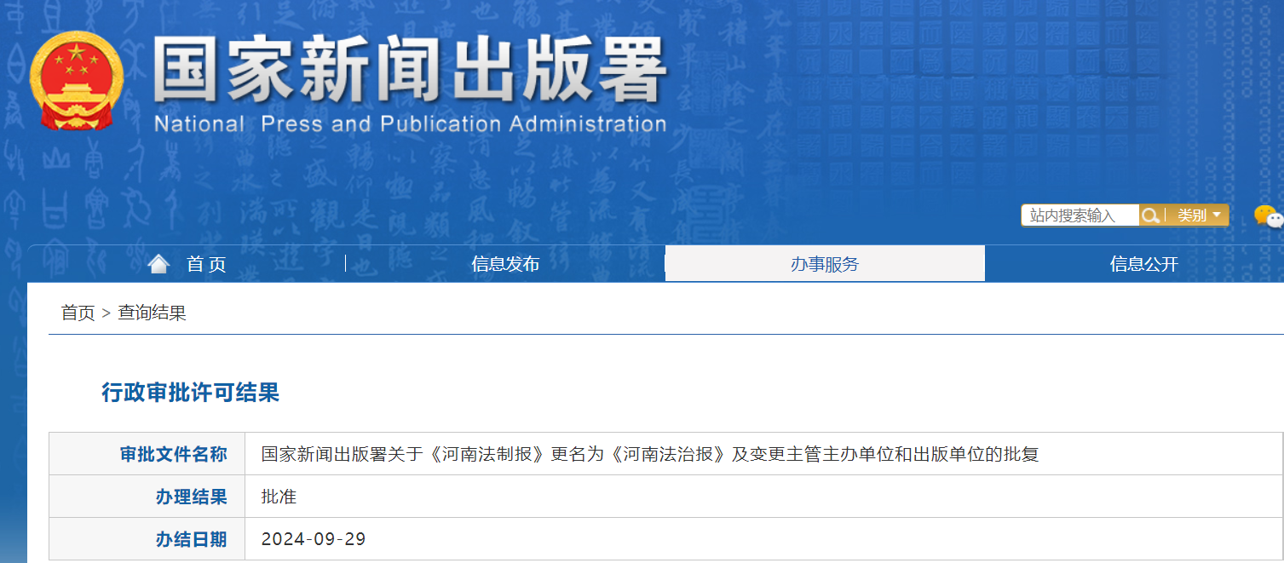Open the 信息发布 navigation tab
The width and height of the screenshot is (1284, 563).
[505, 264]
